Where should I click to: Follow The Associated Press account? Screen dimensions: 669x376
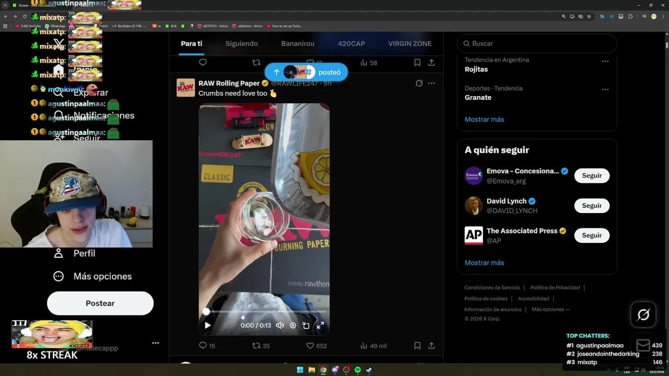point(592,235)
